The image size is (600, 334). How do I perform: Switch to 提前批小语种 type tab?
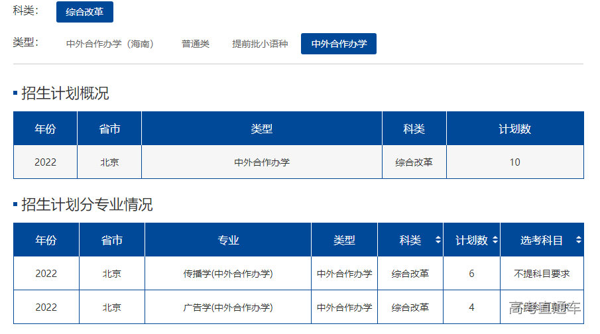(x=260, y=44)
